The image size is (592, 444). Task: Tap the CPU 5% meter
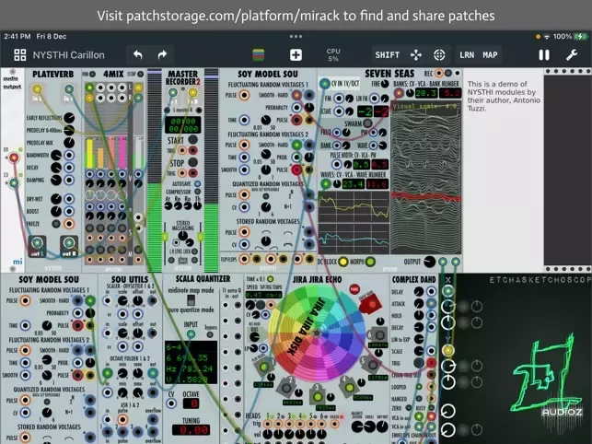tap(333, 54)
